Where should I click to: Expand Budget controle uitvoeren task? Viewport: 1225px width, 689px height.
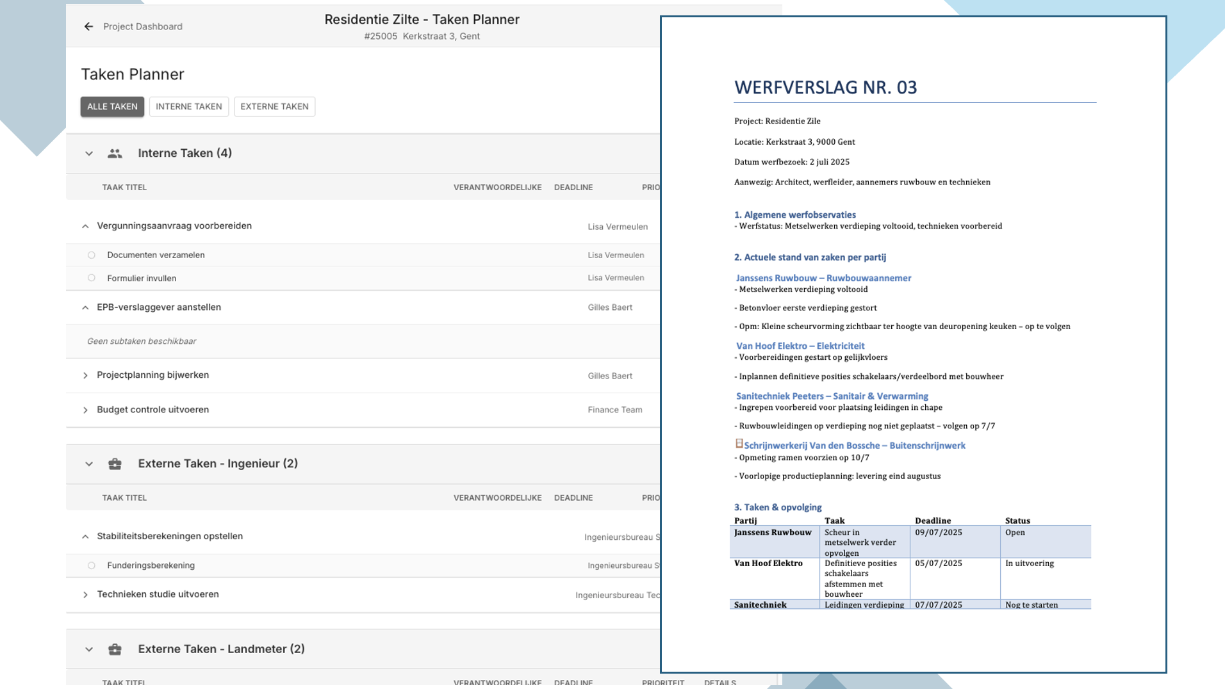pyautogui.click(x=85, y=410)
